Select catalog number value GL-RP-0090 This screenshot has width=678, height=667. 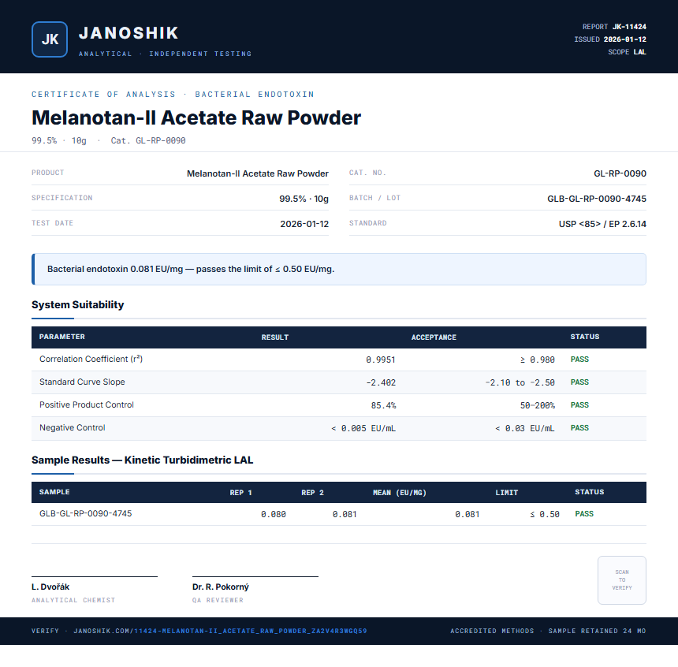[620, 173]
